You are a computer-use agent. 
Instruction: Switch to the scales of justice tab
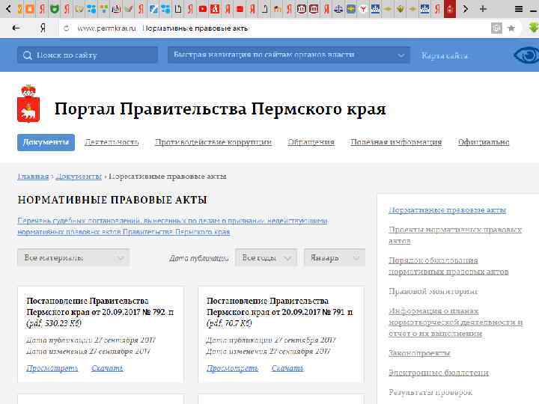pos(338,9)
